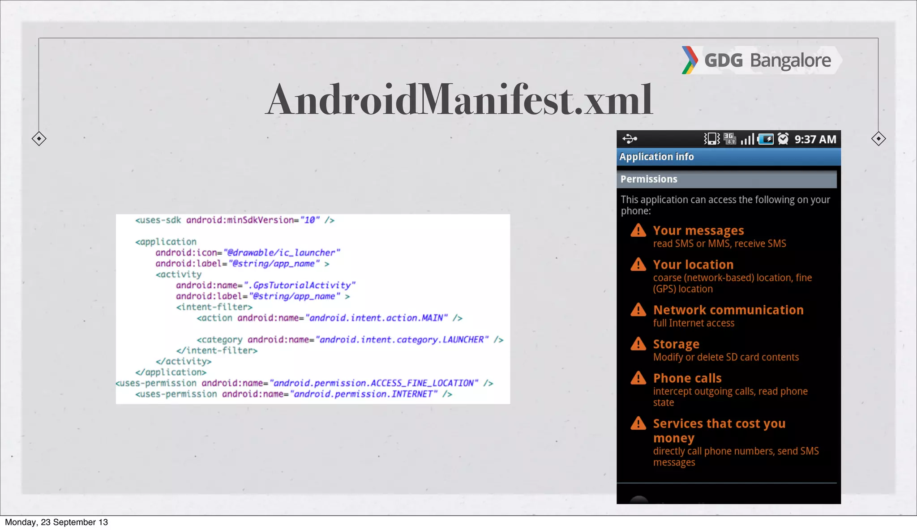Open the Network communication permission entry

click(x=728, y=310)
